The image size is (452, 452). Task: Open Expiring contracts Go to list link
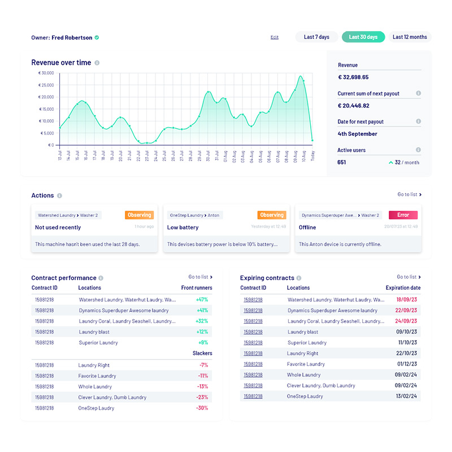pyautogui.click(x=408, y=277)
